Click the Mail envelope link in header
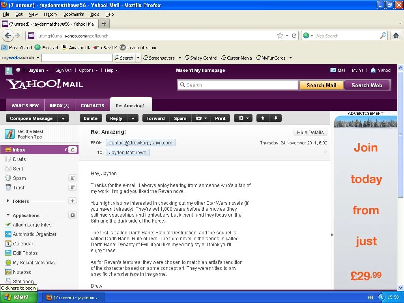 (338, 70)
